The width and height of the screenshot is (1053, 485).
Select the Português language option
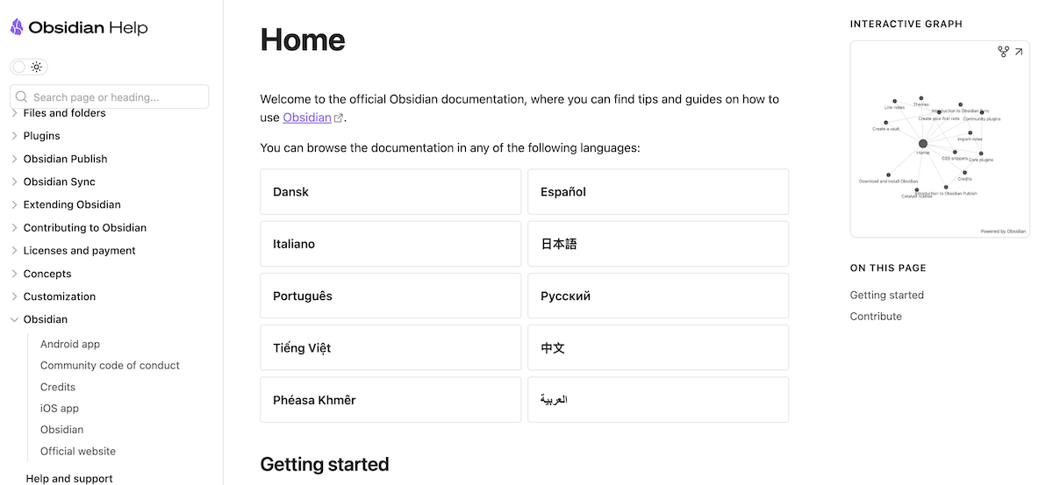390,296
